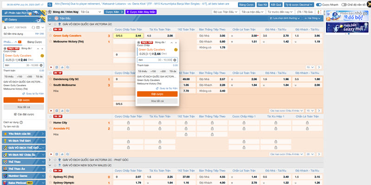Favorite the Victoria Úc - Phạt Góc league star
Viewport: 371px width, 185px height.
[x=55, y=159]
